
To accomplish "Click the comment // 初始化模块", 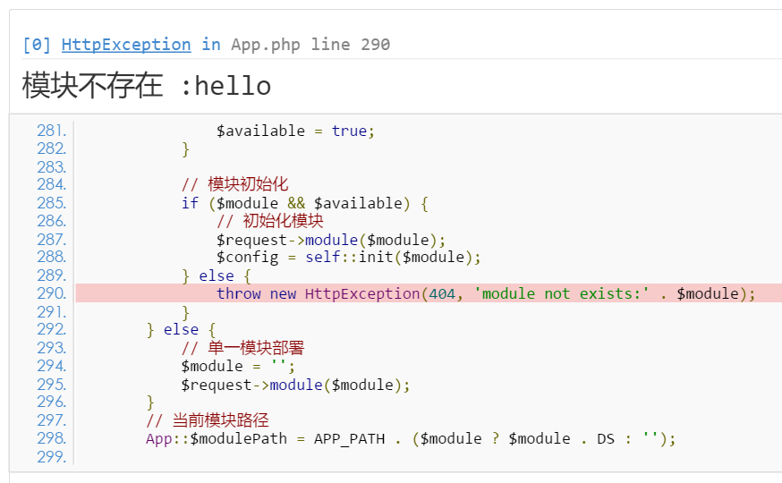I will [270, 221].
